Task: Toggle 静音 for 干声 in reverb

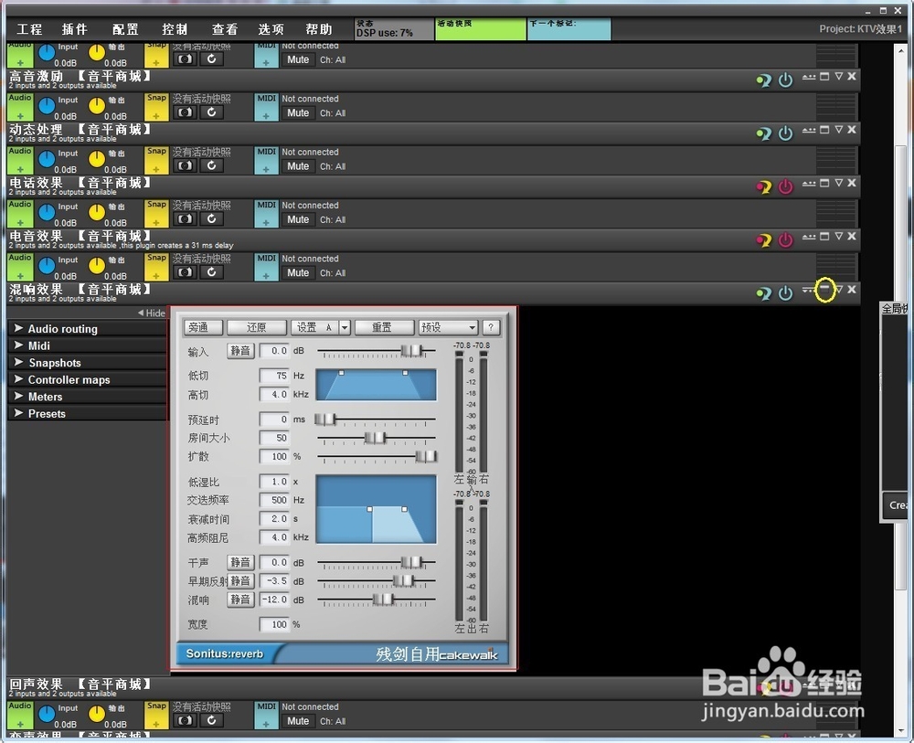Action: (240, 562)
